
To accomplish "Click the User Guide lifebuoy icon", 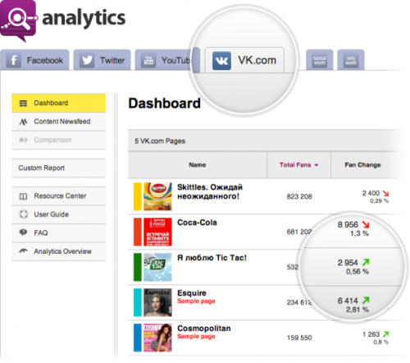I will (x=24, y=214).
